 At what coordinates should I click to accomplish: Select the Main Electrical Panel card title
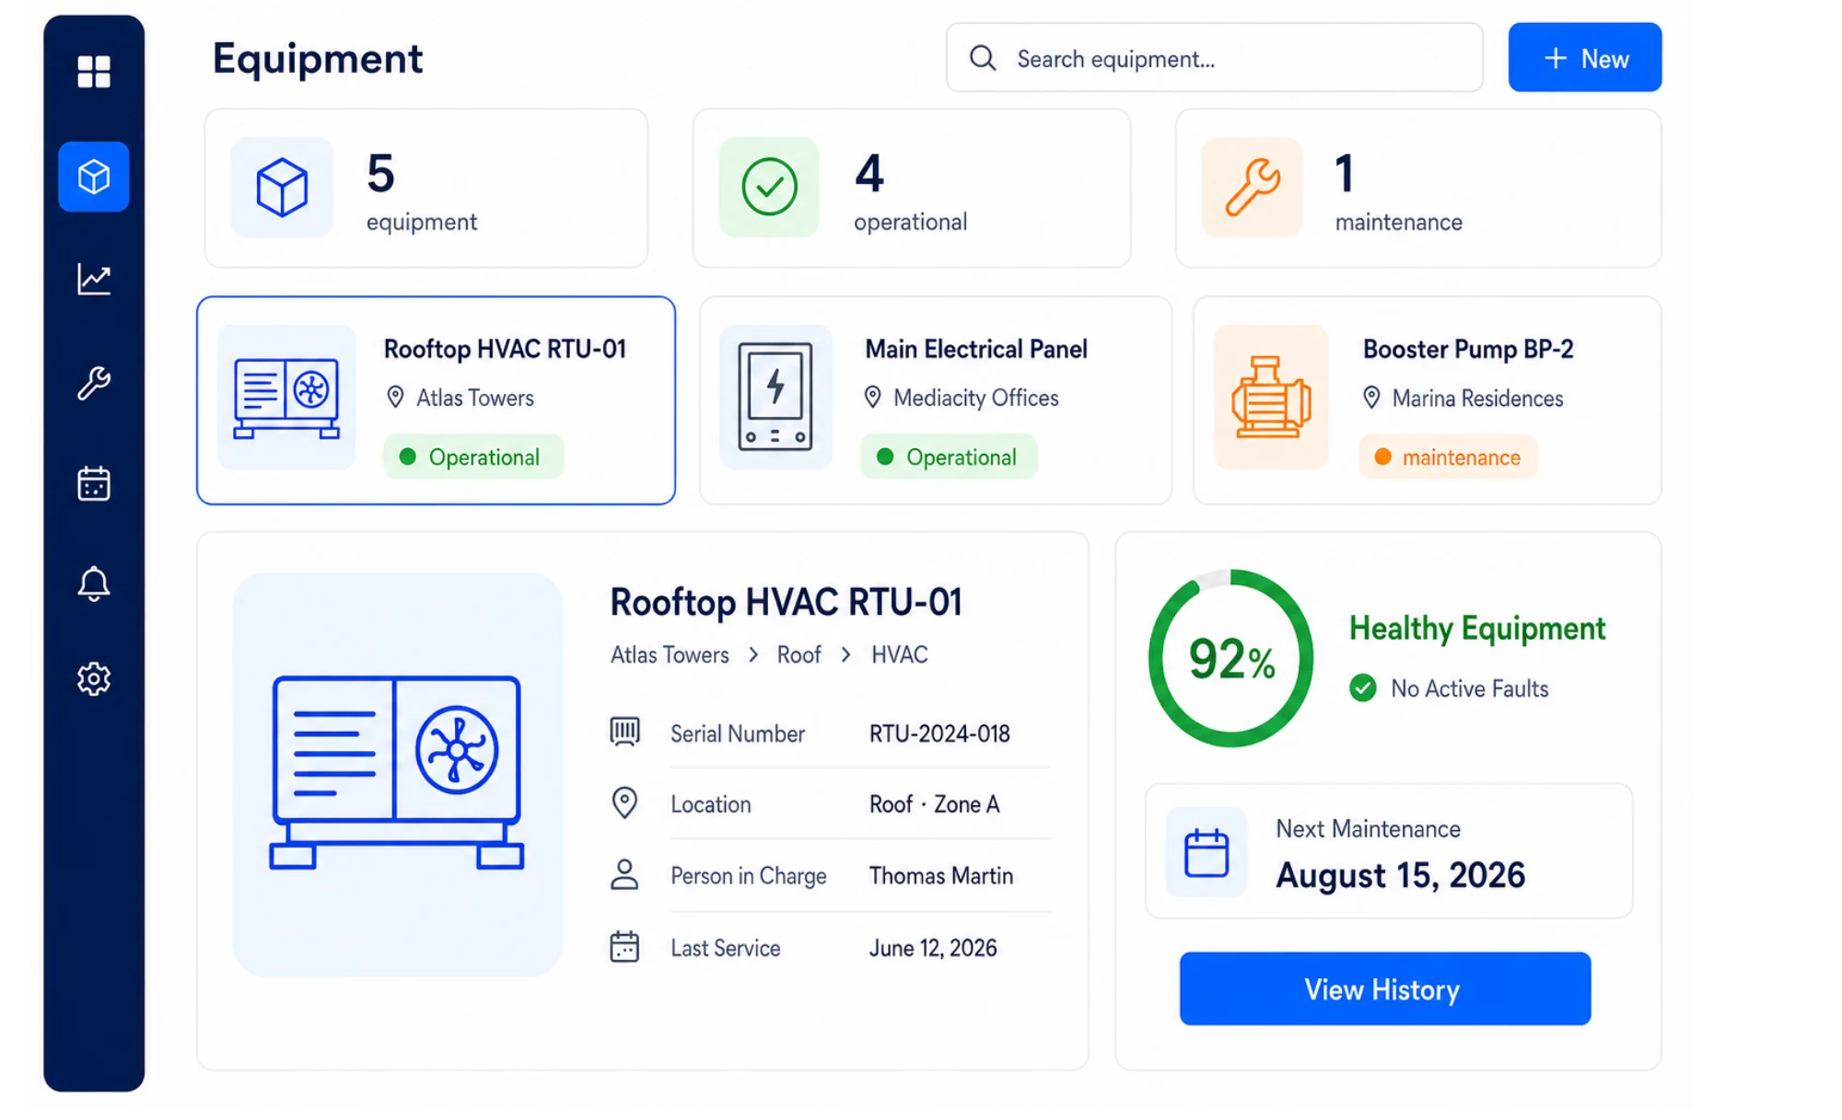click(976, 349)
